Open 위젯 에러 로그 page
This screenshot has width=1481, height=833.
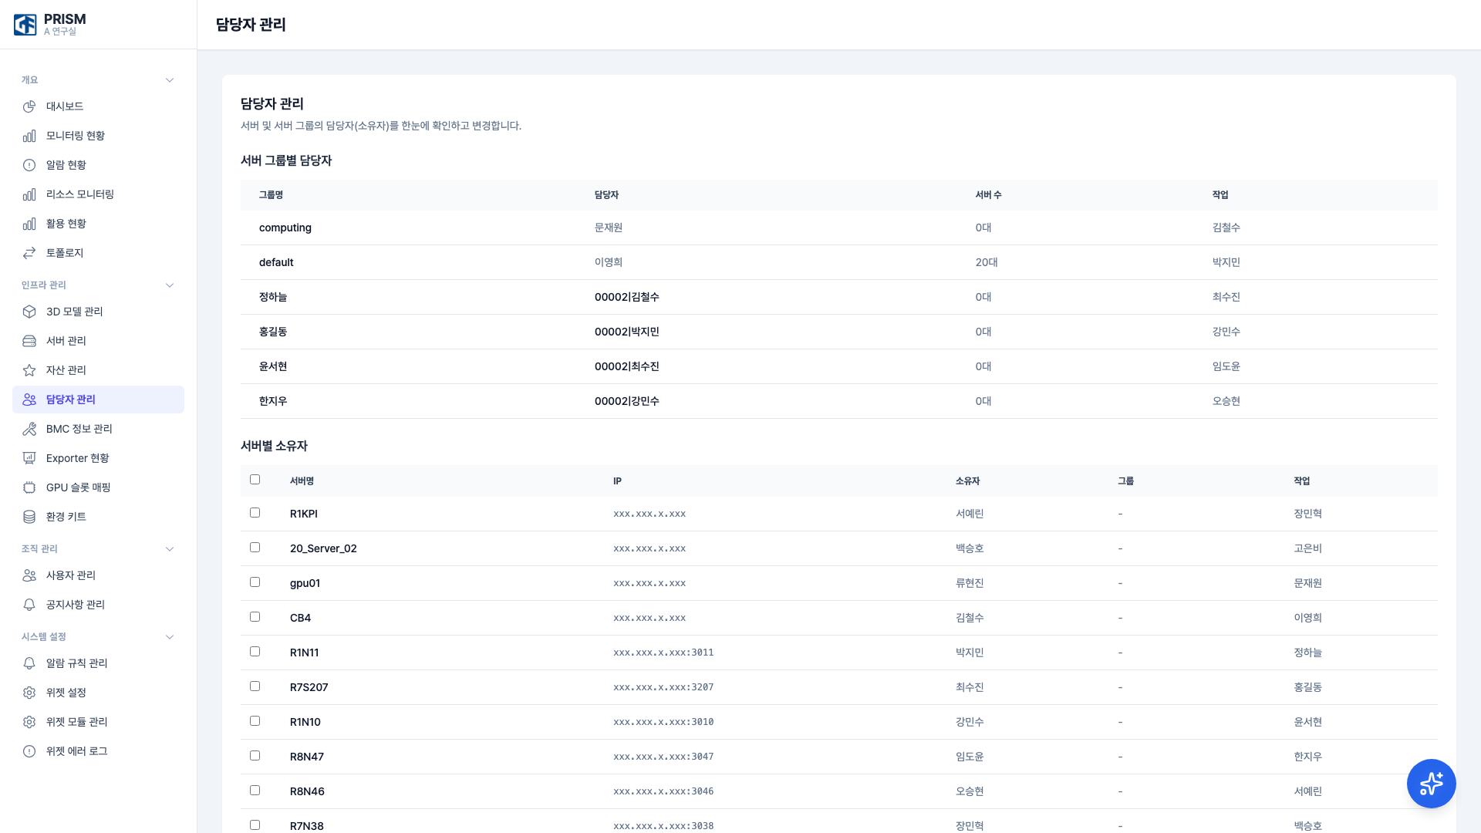(x=98, y=751)
